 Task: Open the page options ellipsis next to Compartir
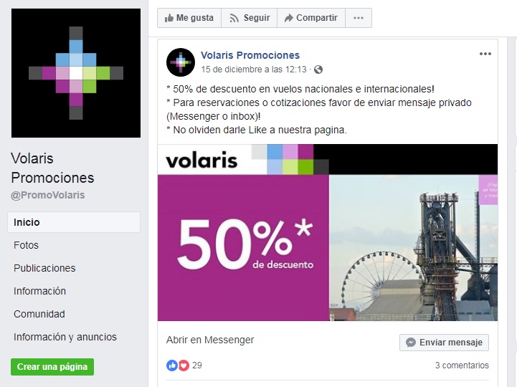359,18
